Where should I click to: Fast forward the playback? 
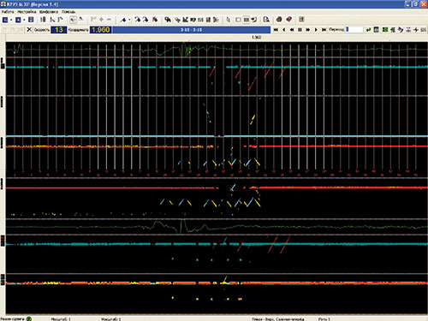308,30
